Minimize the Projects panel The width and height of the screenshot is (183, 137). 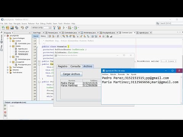[x=30, y=33]
